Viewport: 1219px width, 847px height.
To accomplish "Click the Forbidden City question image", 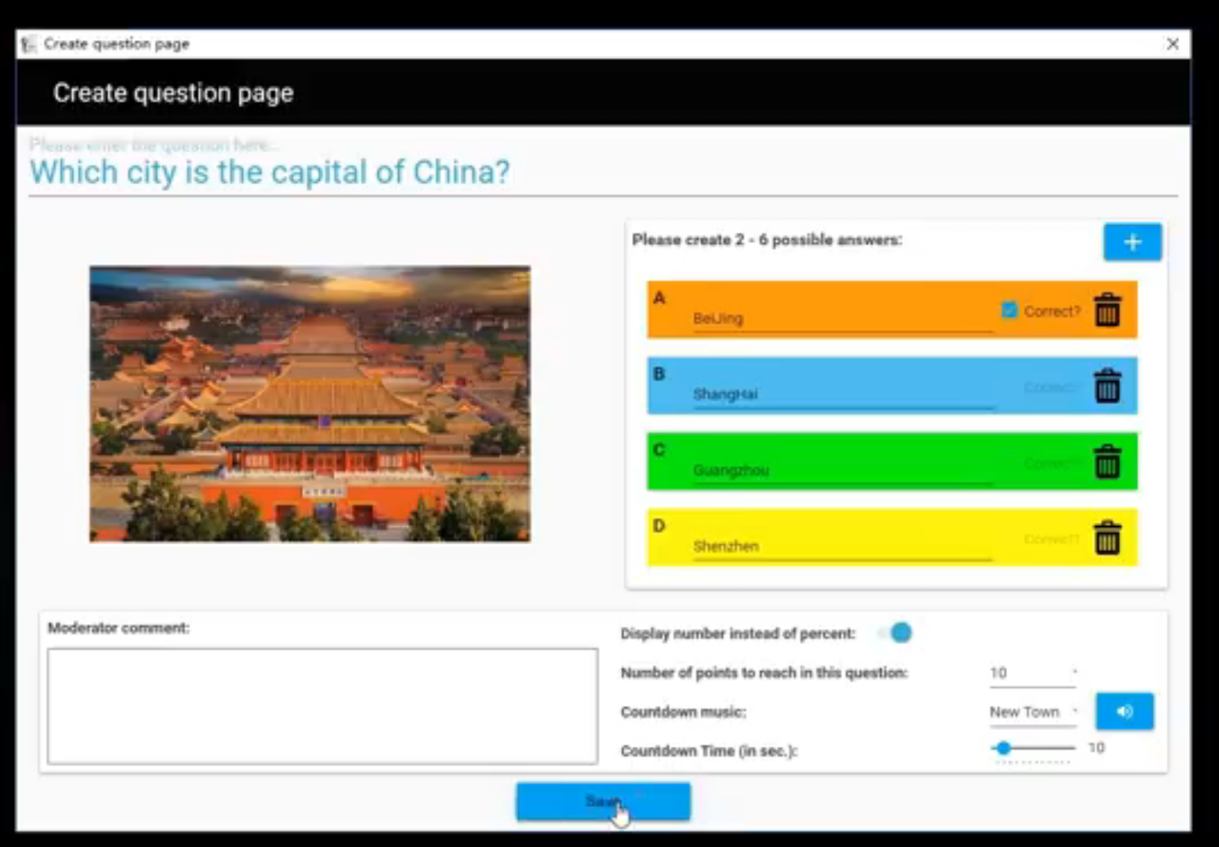I will click(310, 404).
